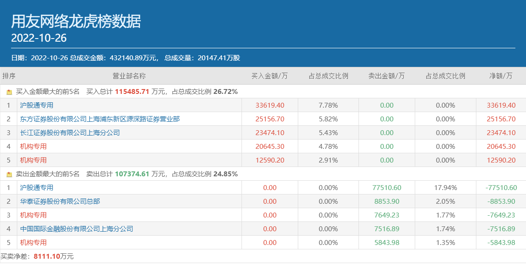The image size is (526, 264).
Task: Open the 中国国际金融股份有限公司上海分公司 link
Action: point(76,229)
